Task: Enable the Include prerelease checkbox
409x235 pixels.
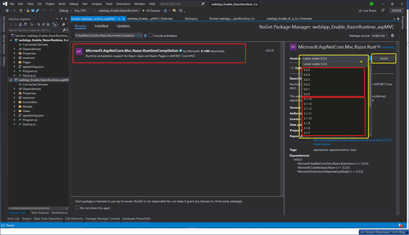Action: click(x=151, y=35)
